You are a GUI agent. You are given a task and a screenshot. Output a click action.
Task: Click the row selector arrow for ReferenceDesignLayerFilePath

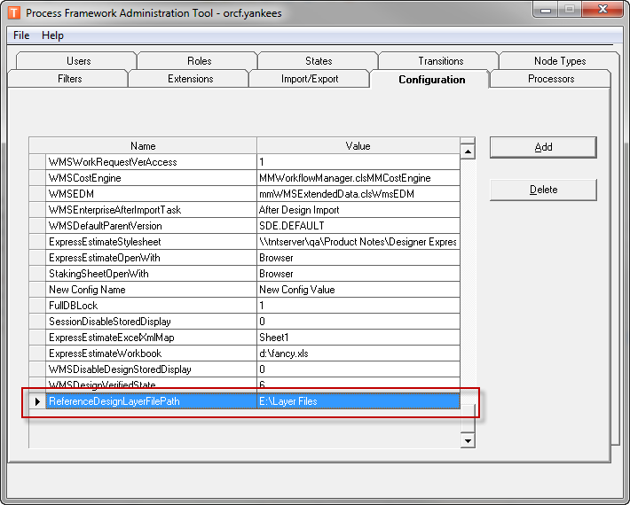[37, 401]
